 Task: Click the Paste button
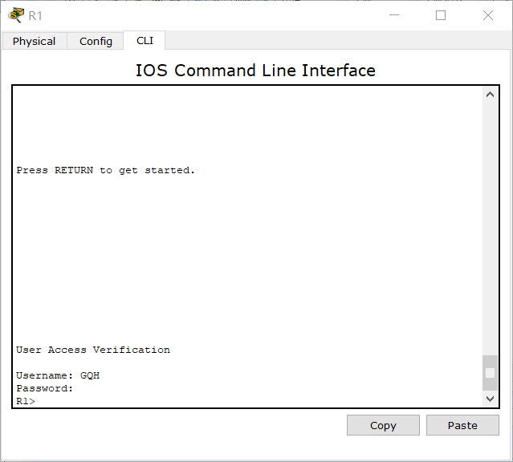point(462,425)
